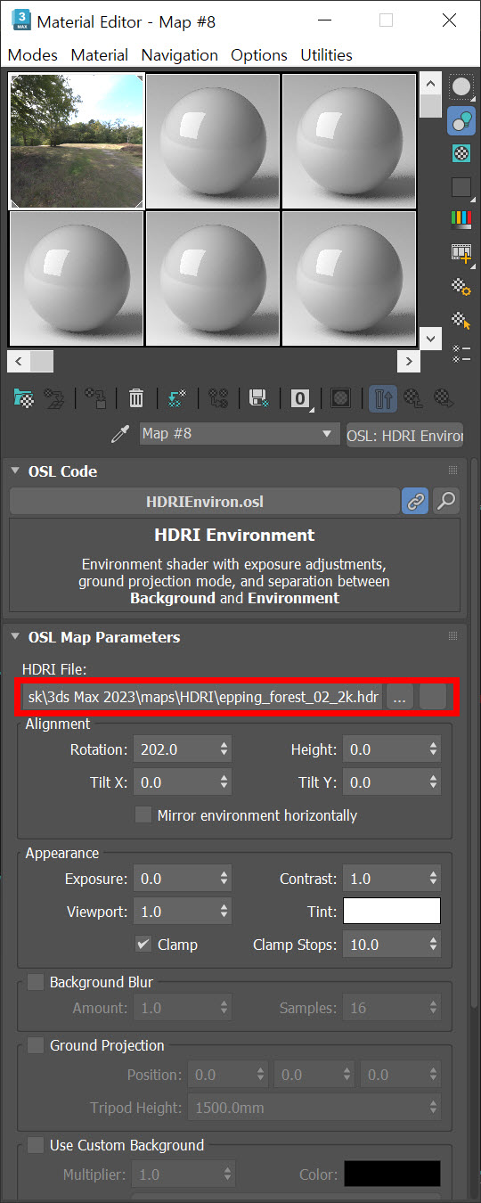This screenshot has height=1203, width=481.
Task: Toggle Show Shaded Material in Viewport
Action: click(340, 398)
